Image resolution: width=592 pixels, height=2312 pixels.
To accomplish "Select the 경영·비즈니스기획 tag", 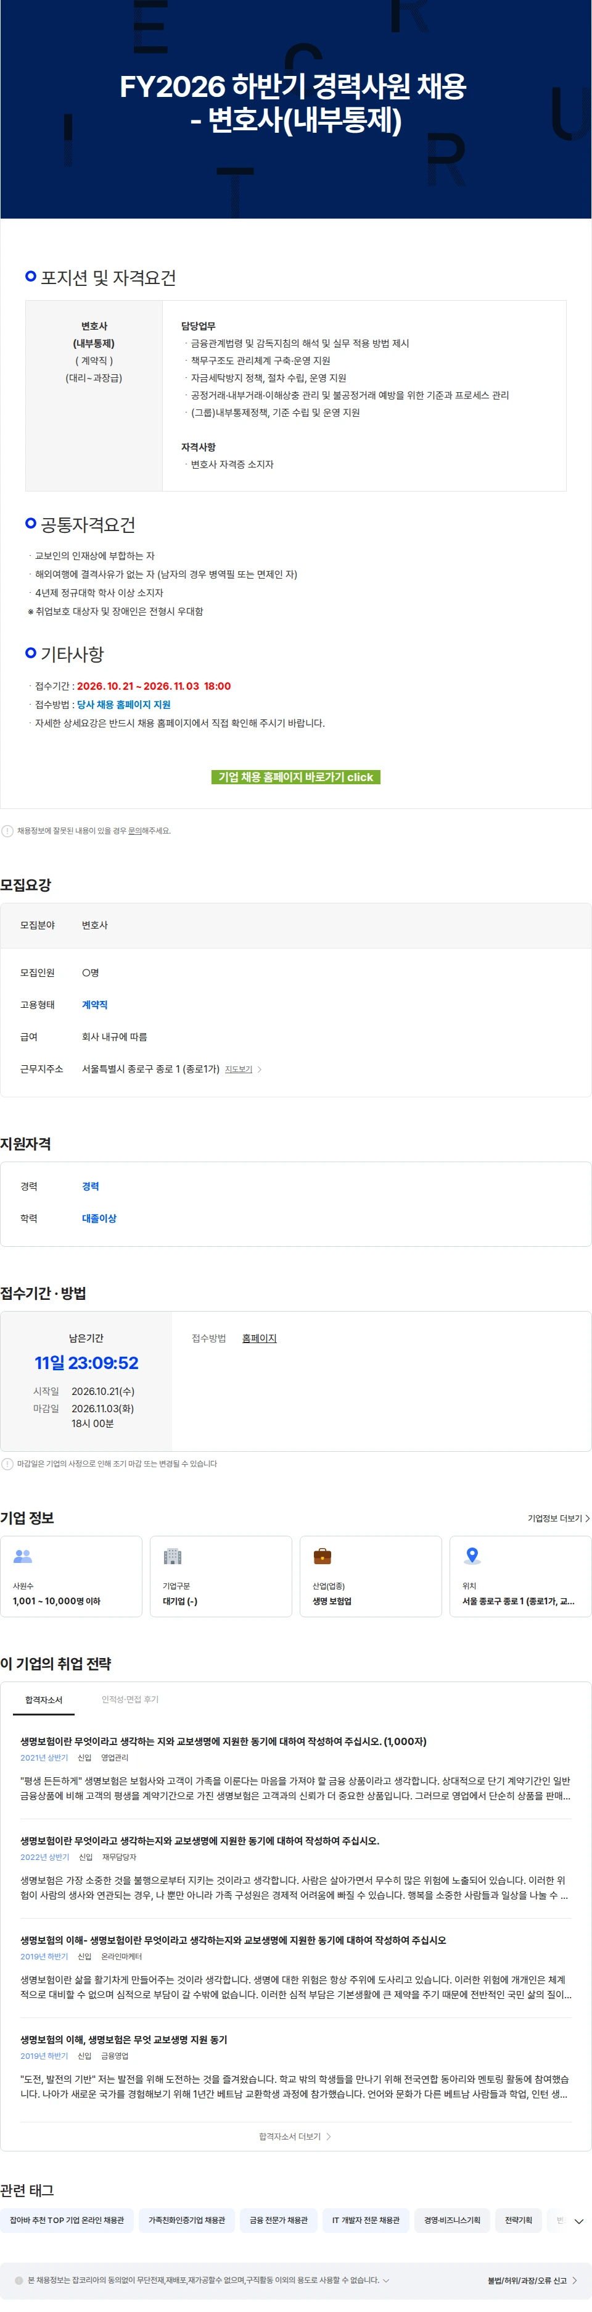I will point(452,2219).
